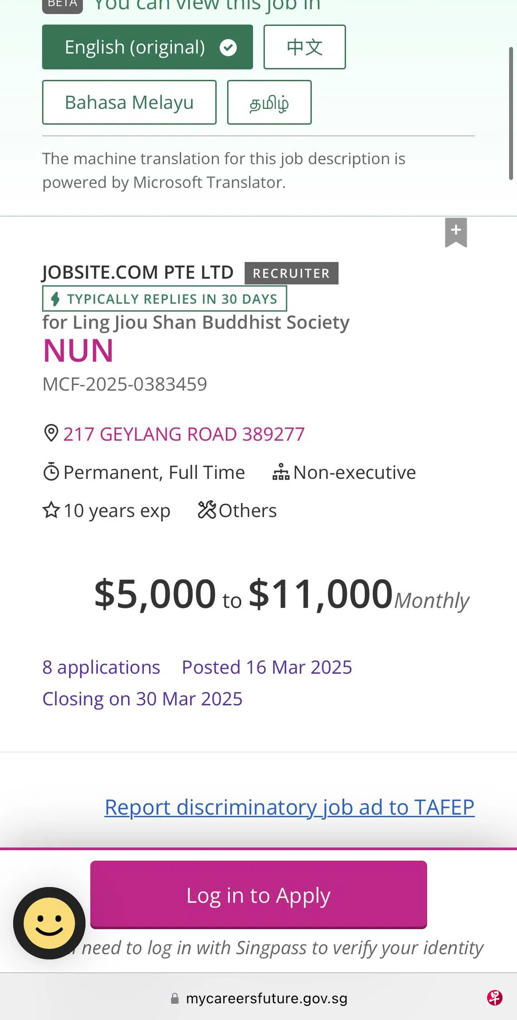The width and height of the screenshot is (517, 1020).
Task: Click the lock icon in address bar
Action: pyautogui.click(x=175, y=998)
